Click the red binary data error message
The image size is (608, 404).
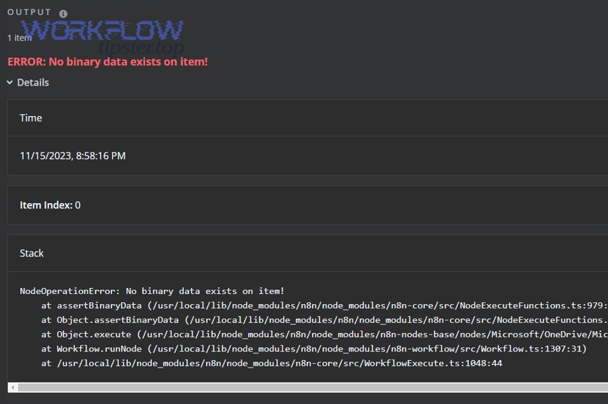click(107, 62)
